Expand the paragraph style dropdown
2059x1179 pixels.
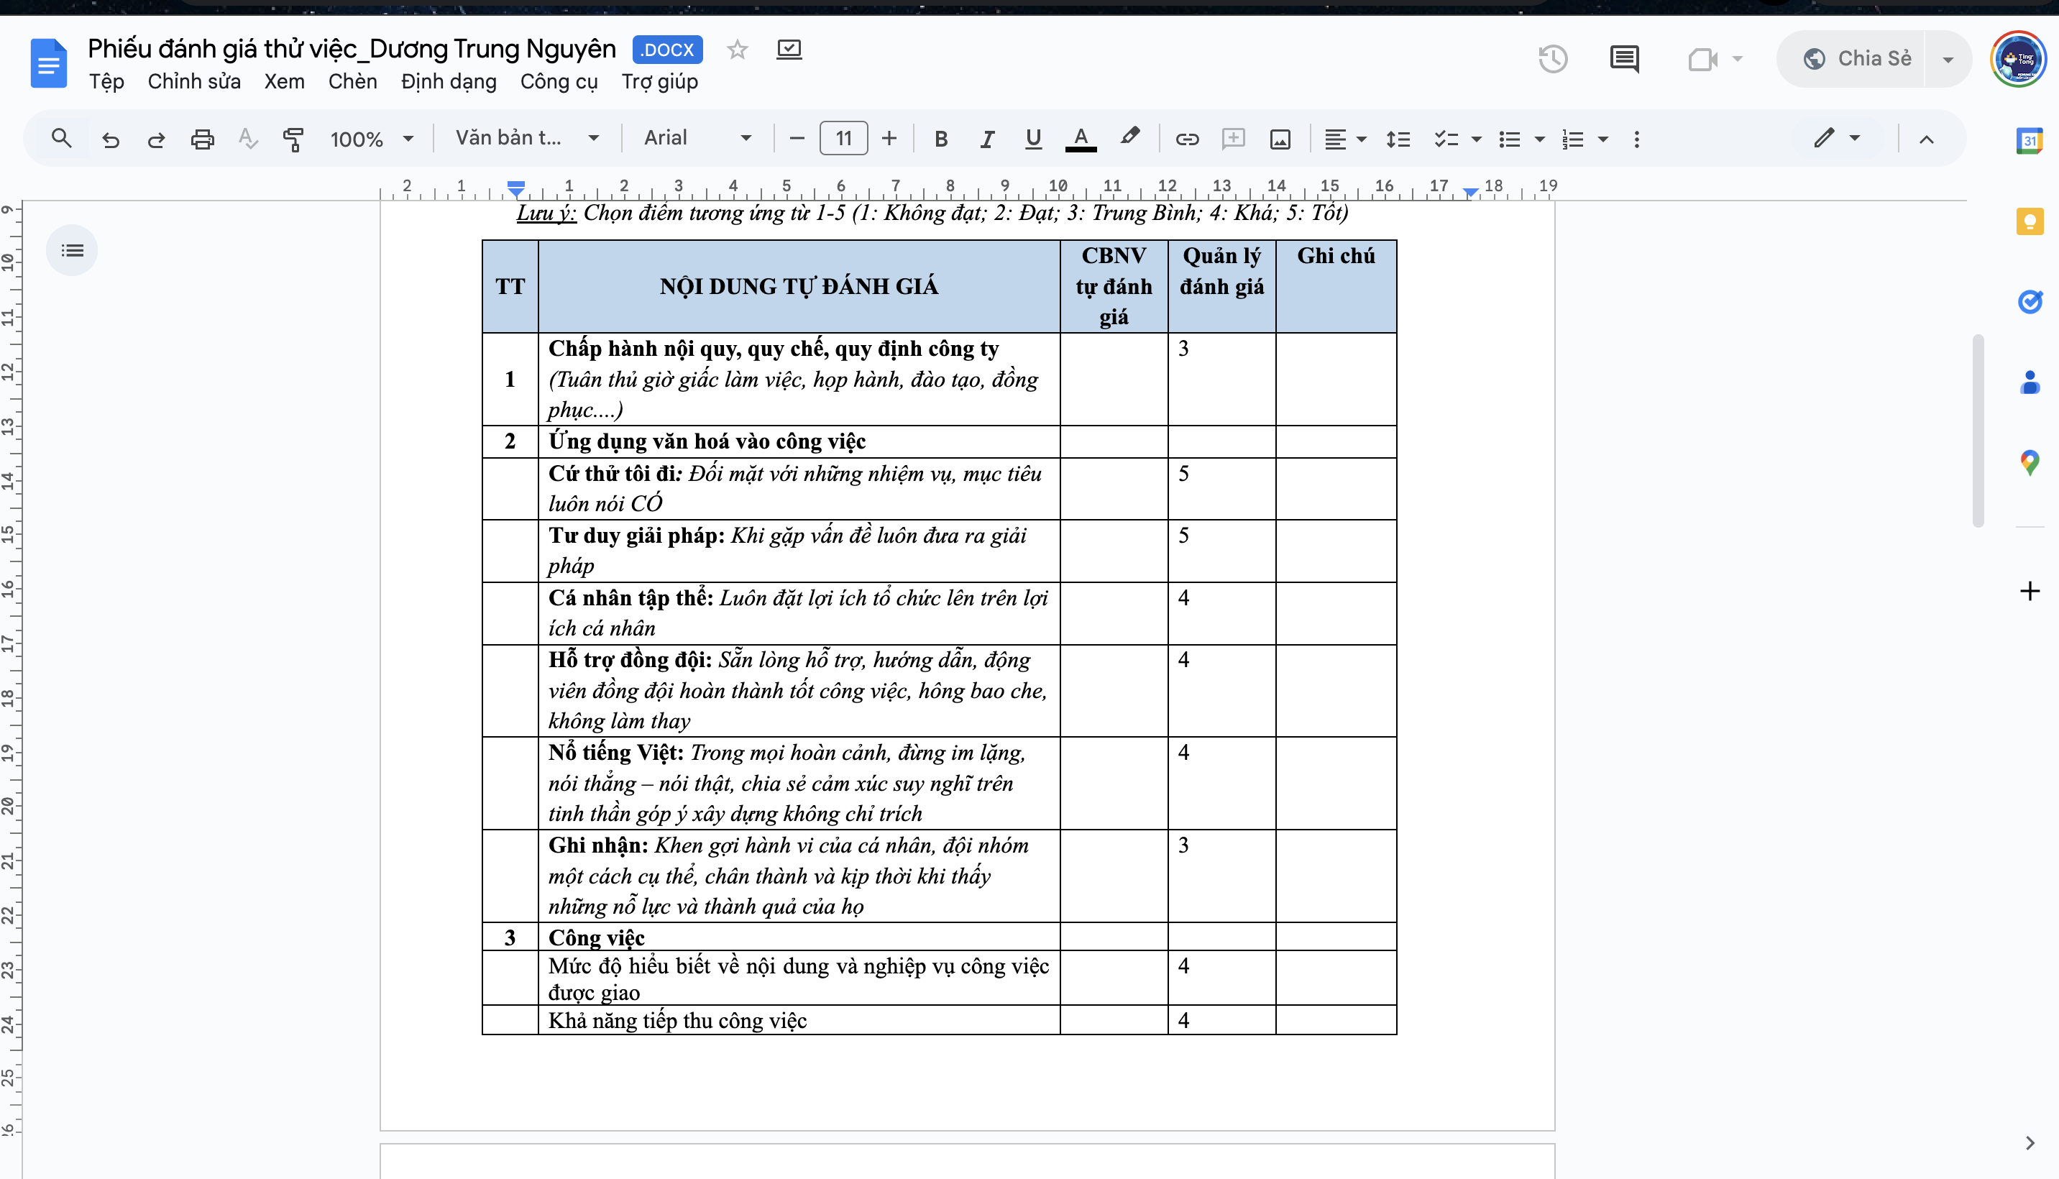click(x=527, y=139)
